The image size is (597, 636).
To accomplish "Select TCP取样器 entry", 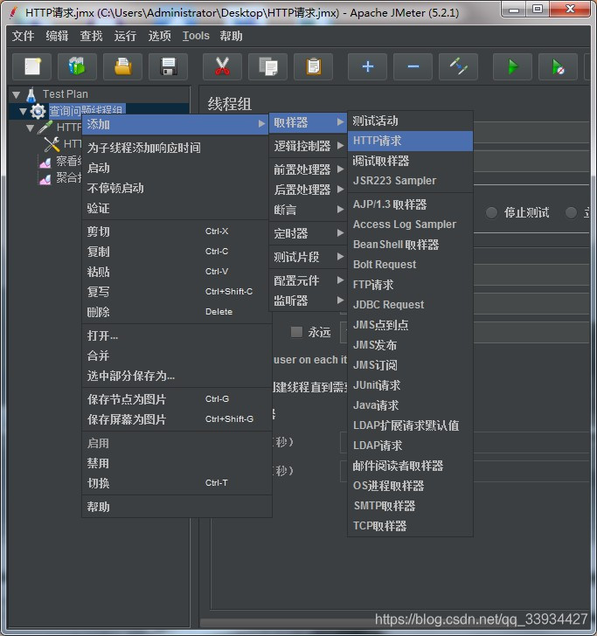I will (x=410, y=526).
